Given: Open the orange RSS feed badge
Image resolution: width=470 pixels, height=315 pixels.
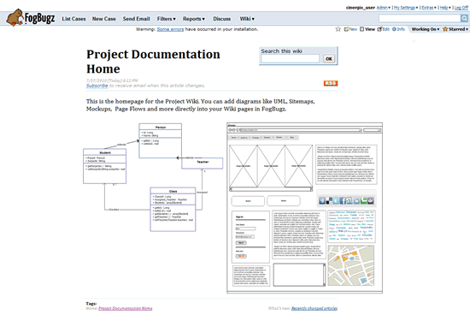Looking at the screenshot, I should tap(331, 83).
